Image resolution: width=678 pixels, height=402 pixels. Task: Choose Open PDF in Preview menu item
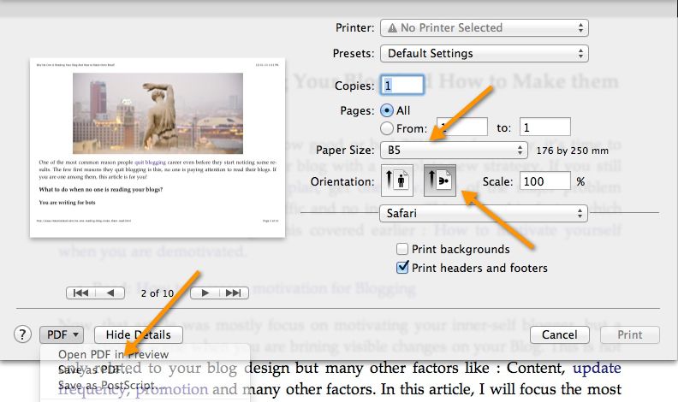[x=113, y=354]
